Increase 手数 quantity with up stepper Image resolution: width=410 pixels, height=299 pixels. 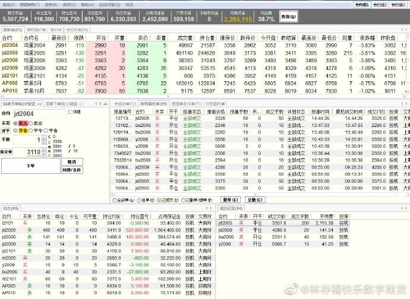tap(44, 137)
